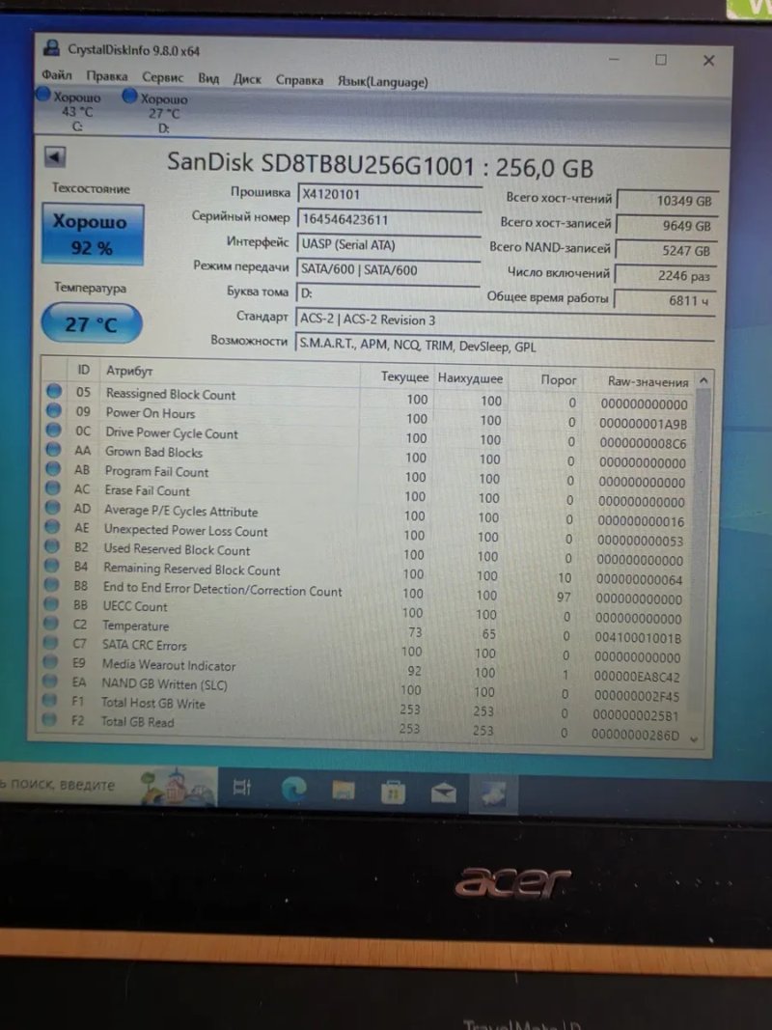772x1030 pixels.
Task: Click status icon for End to End Error row
Action: tap(51, 584)
